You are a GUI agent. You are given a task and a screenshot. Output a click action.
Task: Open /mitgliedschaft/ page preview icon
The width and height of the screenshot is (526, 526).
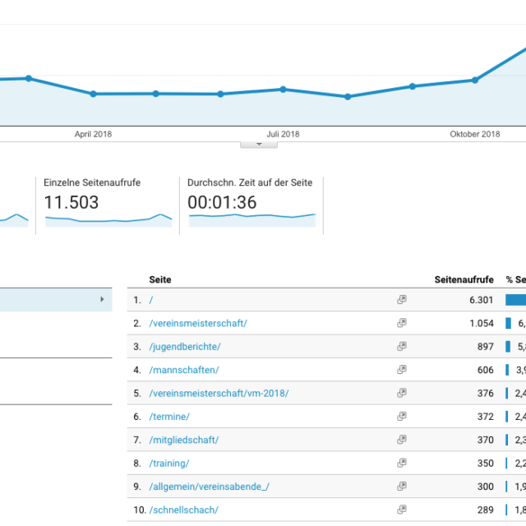pos(401,440)
